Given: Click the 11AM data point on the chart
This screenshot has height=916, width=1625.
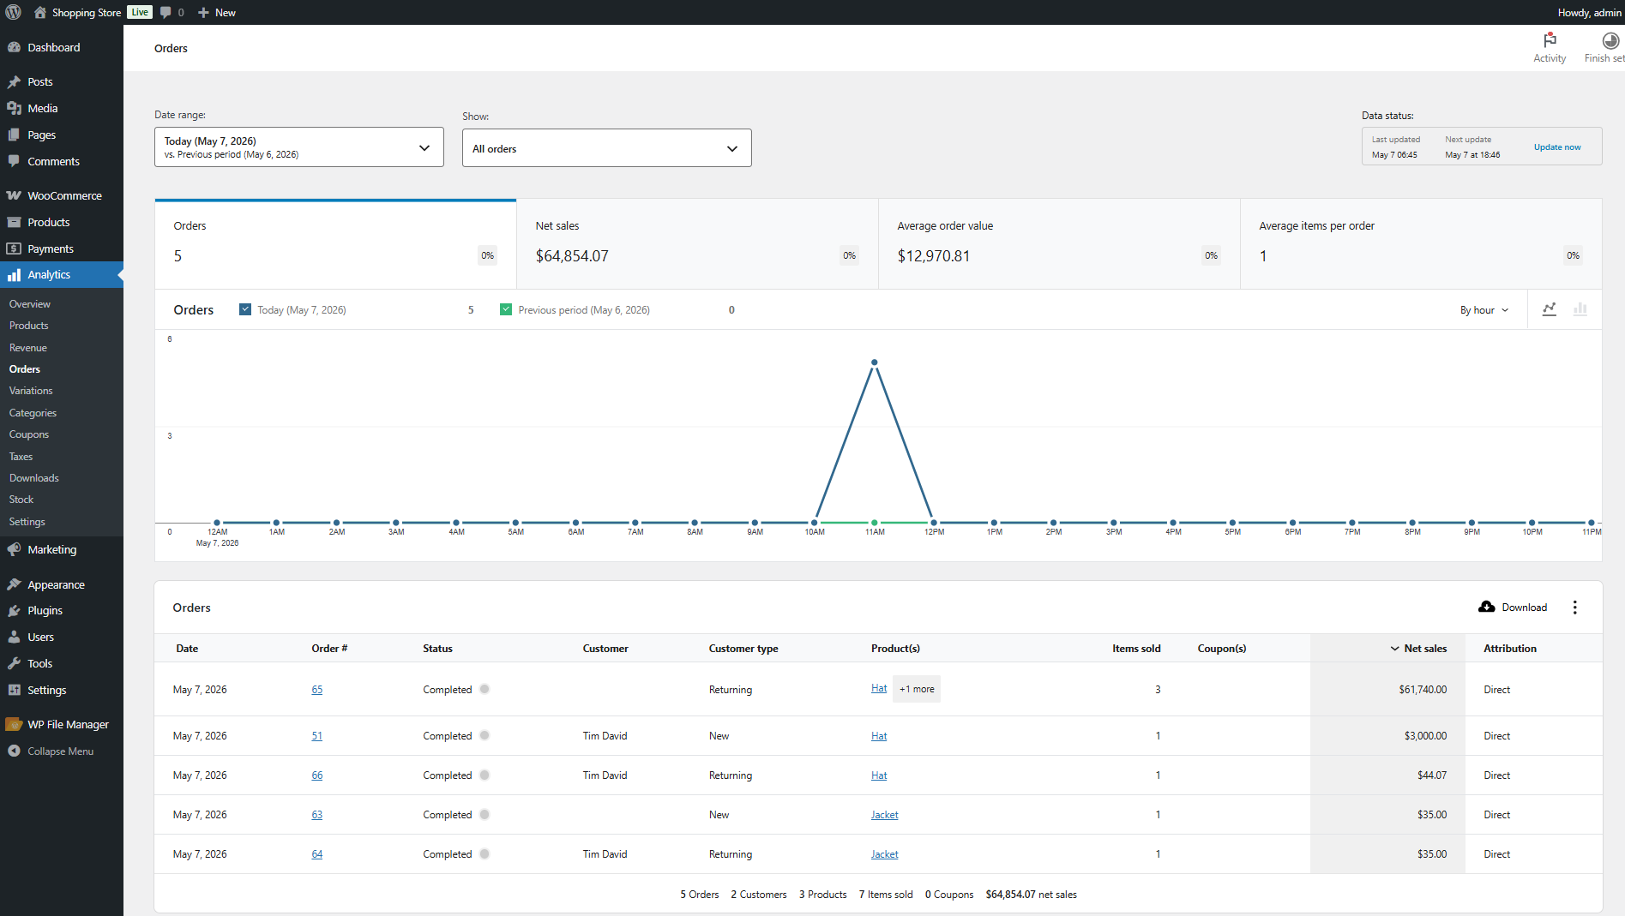Looking at the screenshot, I should pos(874,362).
